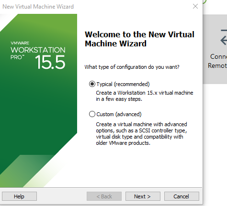Cancel the New Virtual Machine Wizard
The image size is (227, 206).
click(182, 196)
